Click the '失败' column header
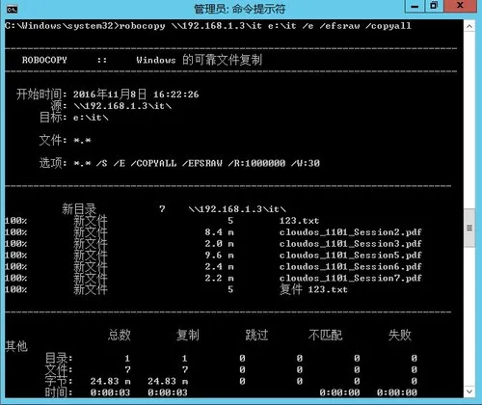 (400, 335)
